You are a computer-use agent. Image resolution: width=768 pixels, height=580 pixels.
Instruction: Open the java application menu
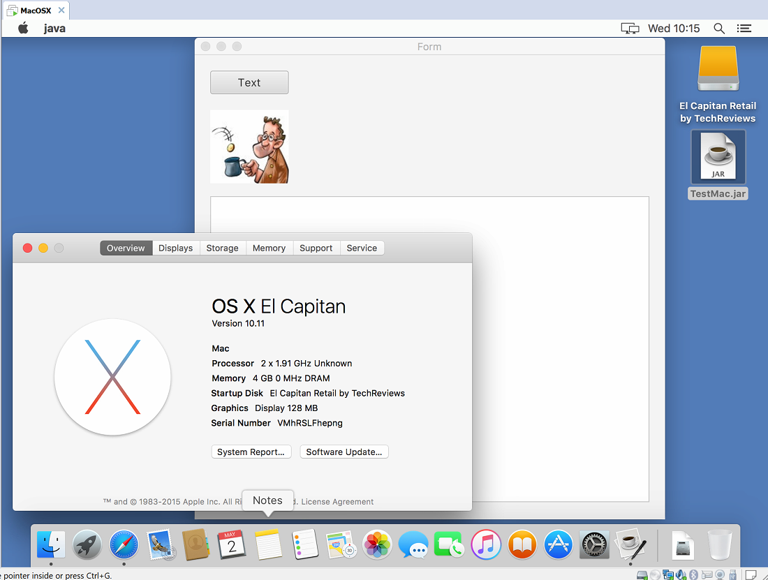pos(54,29)
